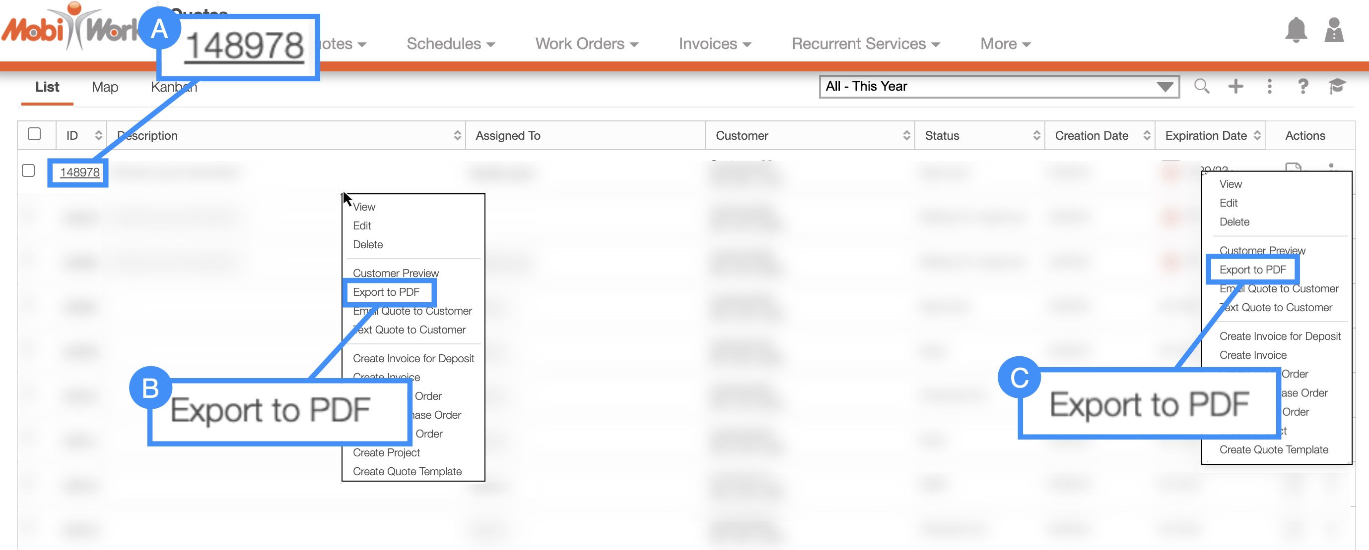The image size is (1369, 550).
Task: Expand the Invoices menu
Action: (x=714, y=44)
